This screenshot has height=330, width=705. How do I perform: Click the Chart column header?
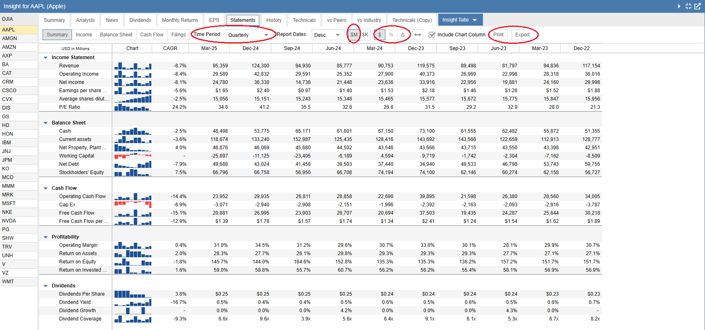click(x=132, y=48)
